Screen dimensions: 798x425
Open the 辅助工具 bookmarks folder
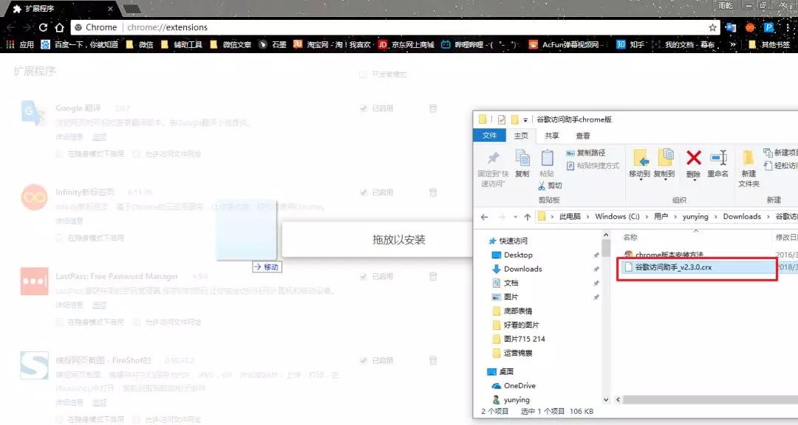click(x=181, y=45)
